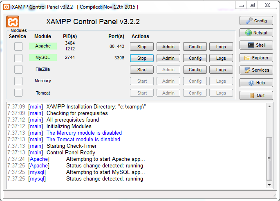Click MySQL port 3306
This screenshot has height=201, width=280.
click(119, 58)
